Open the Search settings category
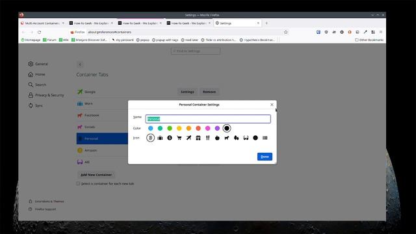This screenshot has height=234, width=416. click(x=37, y=84)
